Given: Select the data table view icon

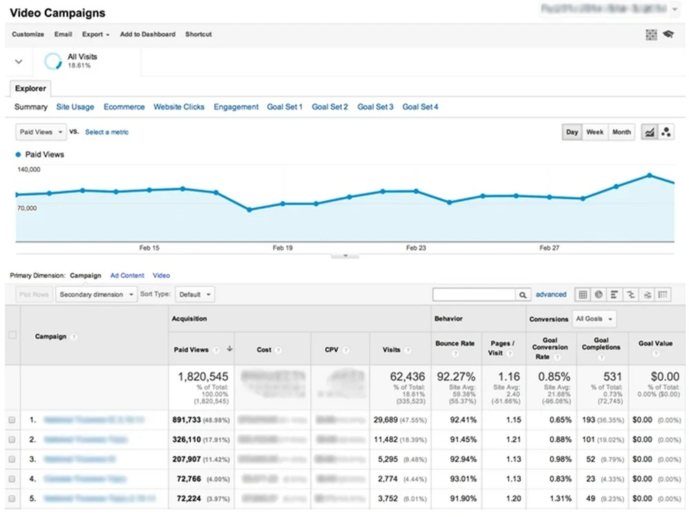Looking at the screenshot, I should pyautogui.click(x=583, y=294).
